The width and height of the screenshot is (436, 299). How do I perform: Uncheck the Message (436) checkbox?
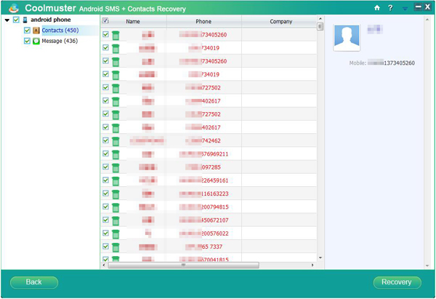pyautogui.click(x=27, y=41)
